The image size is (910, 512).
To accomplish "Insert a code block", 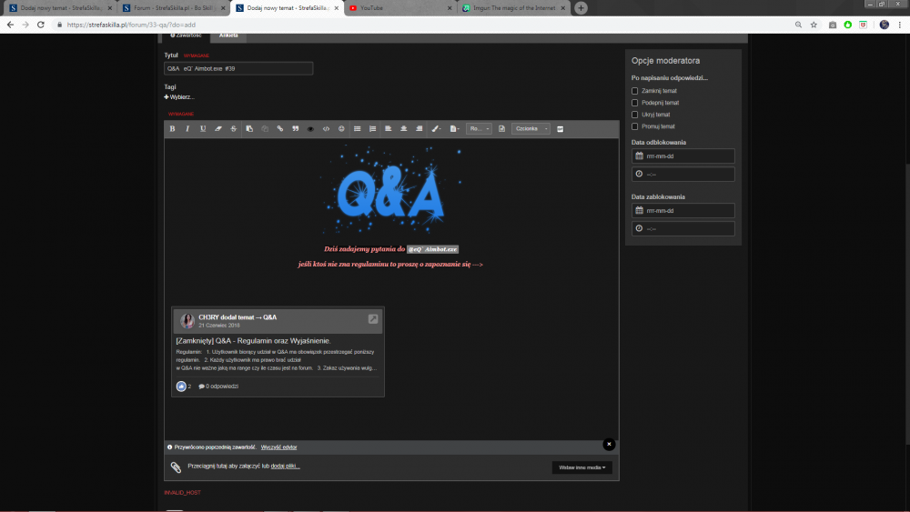I will (x=326, y=129).
